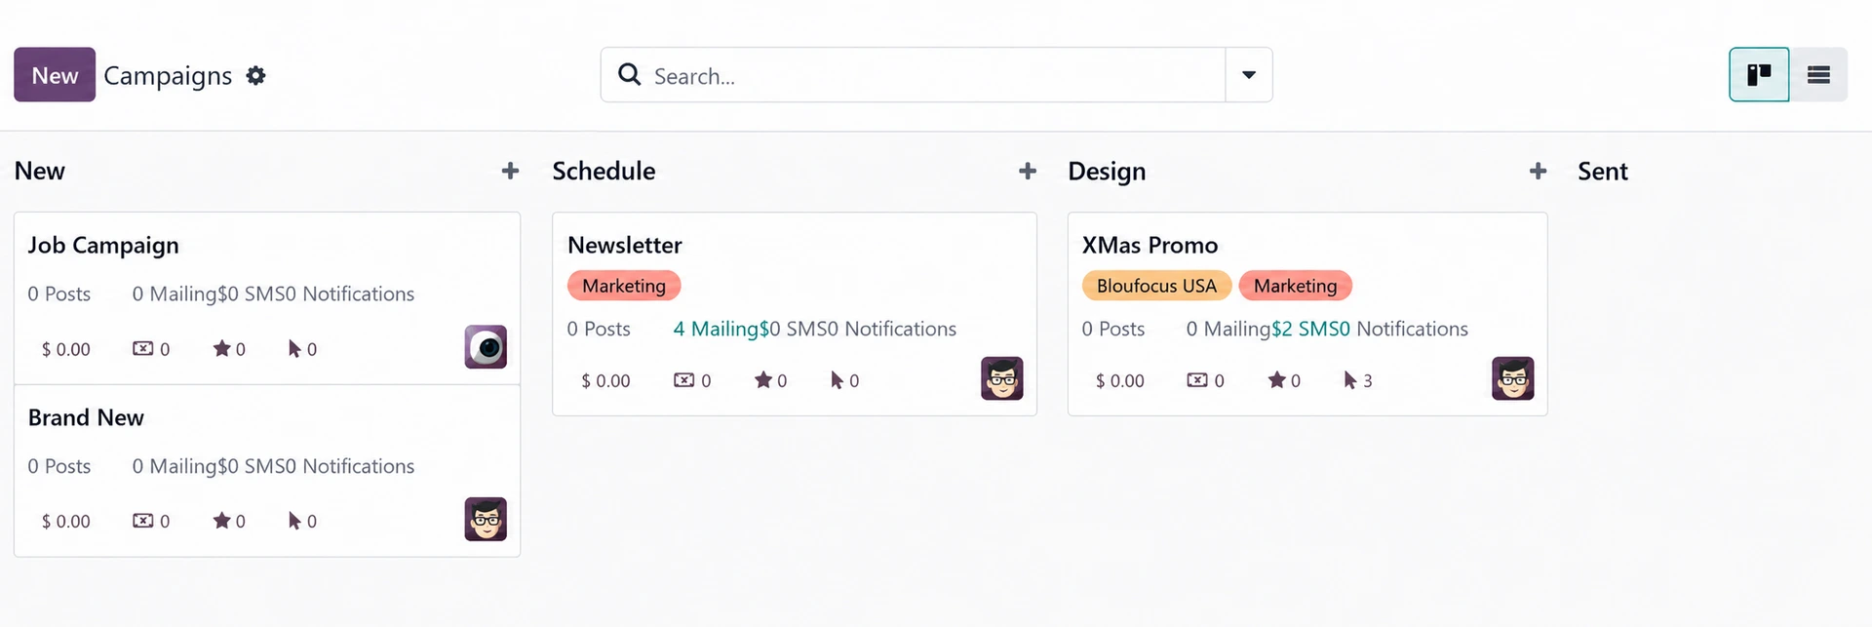Open the Job Campaign card title
1872x627 pixels.
[x=103, y=246]
